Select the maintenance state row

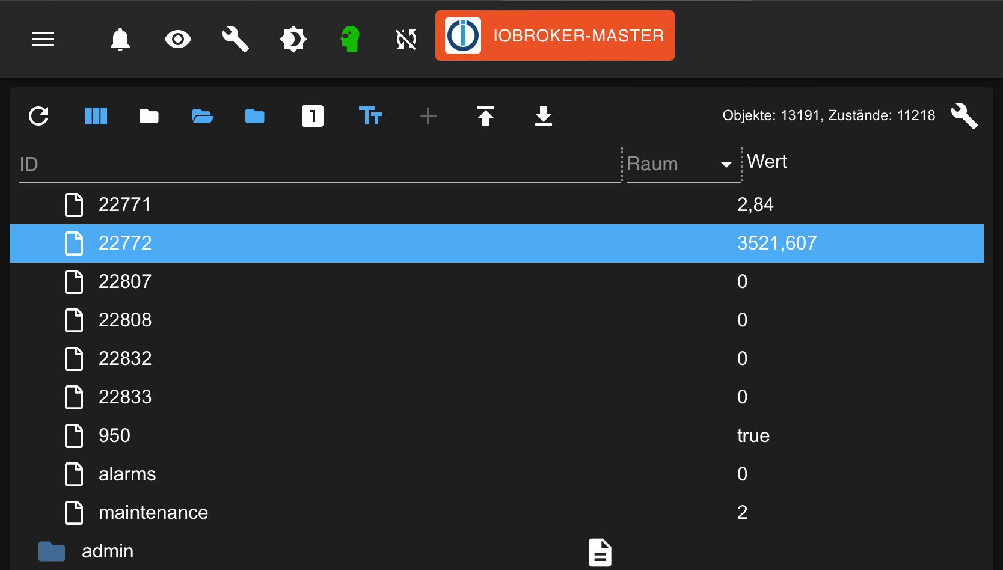pyautogui.click(x=497, y=513)
